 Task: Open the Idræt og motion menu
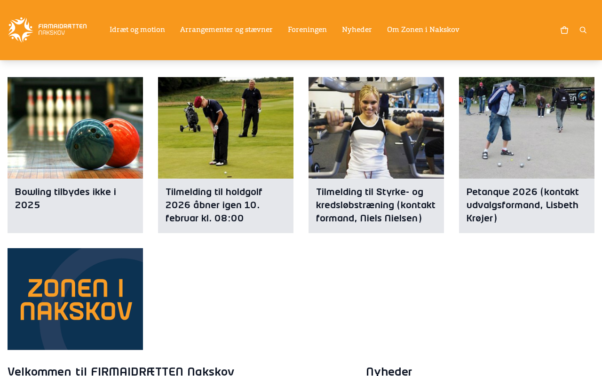(x=137, y=30)
